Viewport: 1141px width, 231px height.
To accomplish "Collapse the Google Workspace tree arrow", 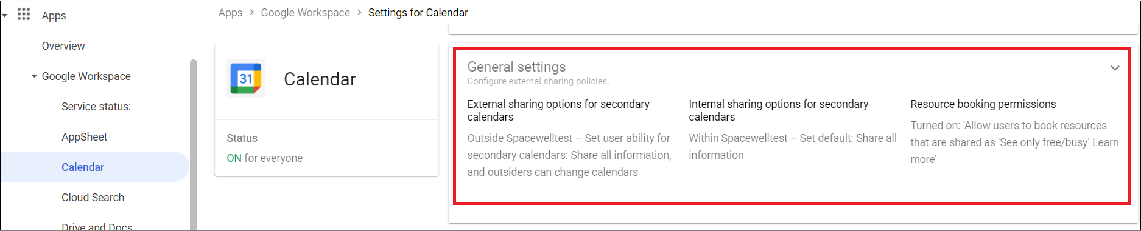I will tap(34, 76).
